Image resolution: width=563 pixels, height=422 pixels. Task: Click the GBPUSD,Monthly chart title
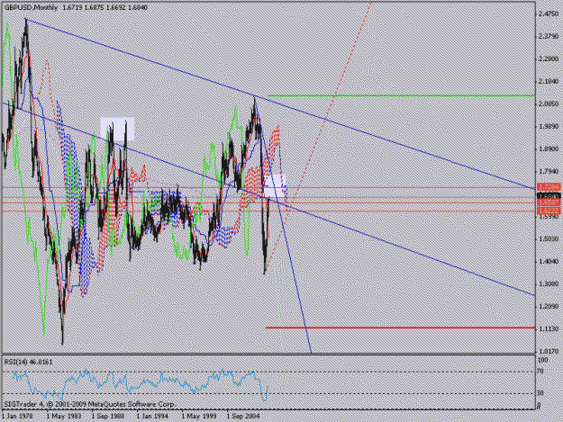click(x=31, y=7)
